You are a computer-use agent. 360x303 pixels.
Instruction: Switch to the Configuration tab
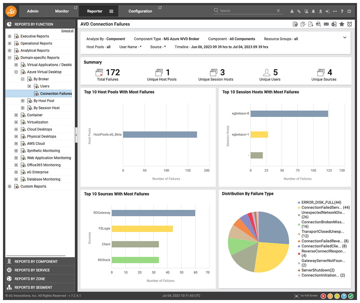pos(140,11)
